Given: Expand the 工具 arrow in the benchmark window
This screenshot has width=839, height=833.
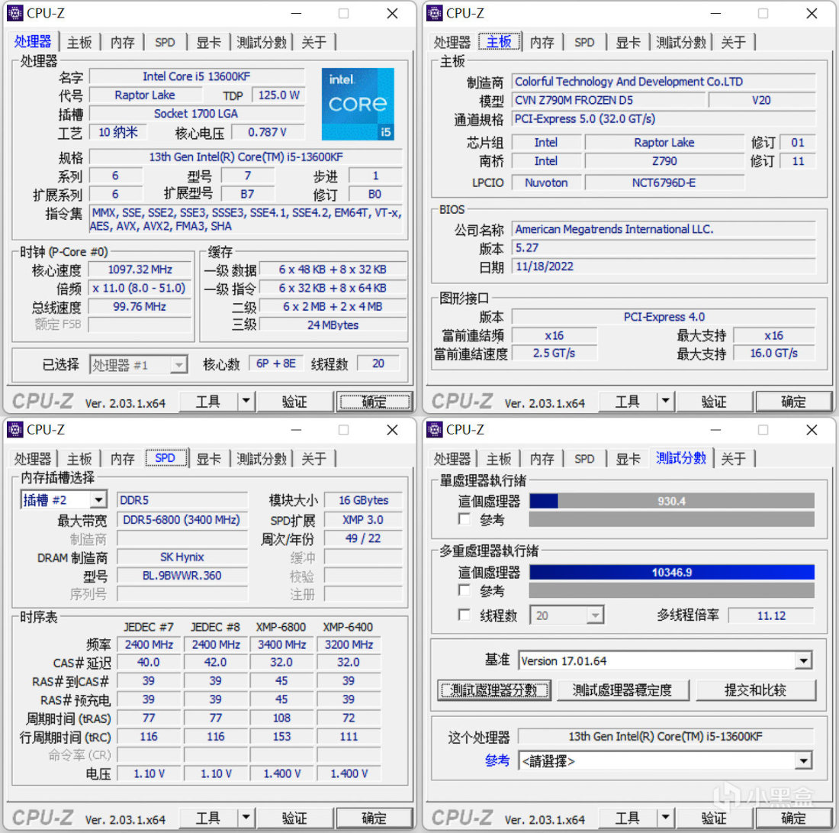Looking at the screenshot, I should (x=666, y=818).
